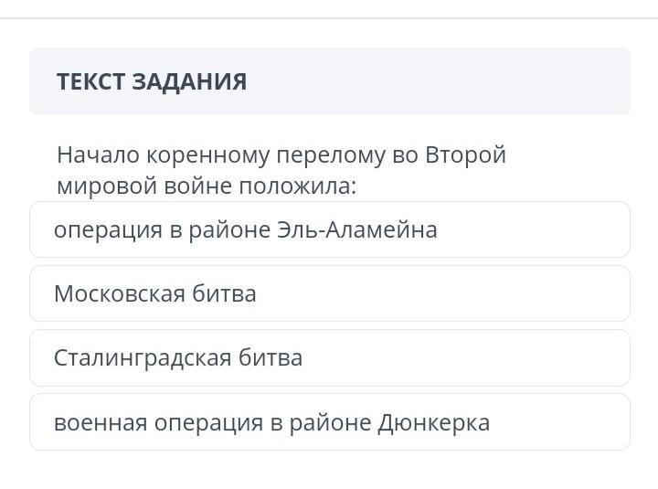The height and width of the screenshot is (489, 658).
Task: Click the 'ТЕКСТ ЗАДАНИЯ' header
Action: point(151,81)
